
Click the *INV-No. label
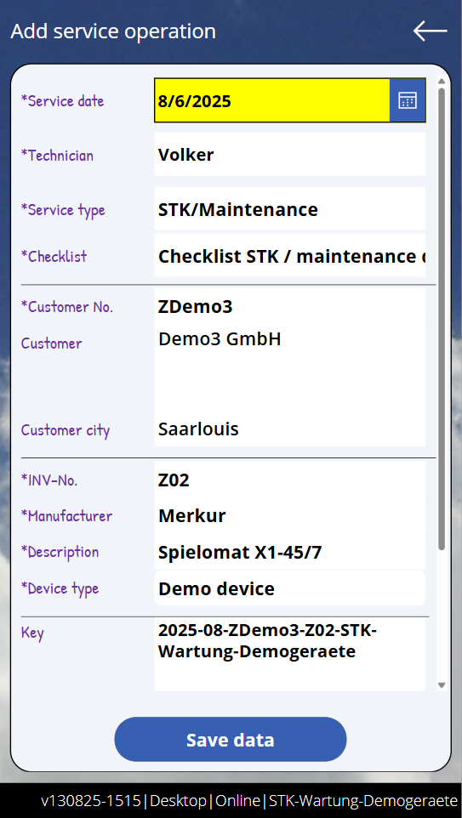(x=49, y=480)
